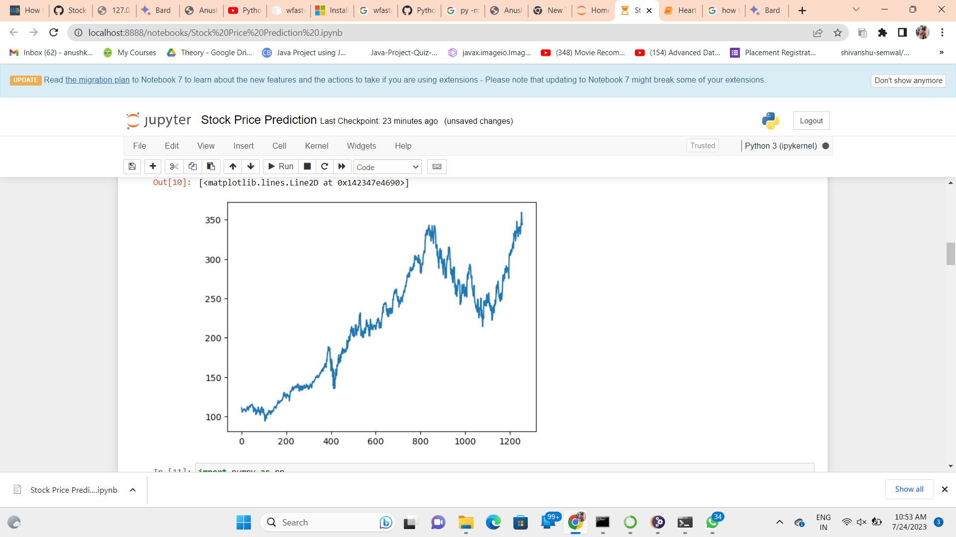Cut selected cells with scissors icon
The image size is (956, 537).
[174, 167]
